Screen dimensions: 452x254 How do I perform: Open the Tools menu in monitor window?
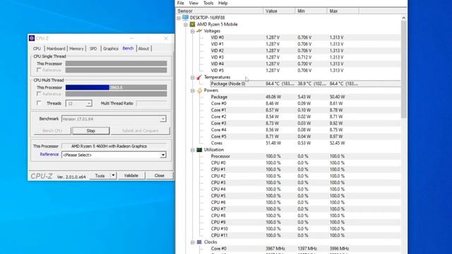pos(208,3)
